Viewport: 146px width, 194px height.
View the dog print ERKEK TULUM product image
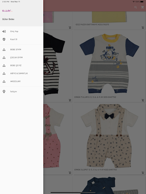point(109,64)
